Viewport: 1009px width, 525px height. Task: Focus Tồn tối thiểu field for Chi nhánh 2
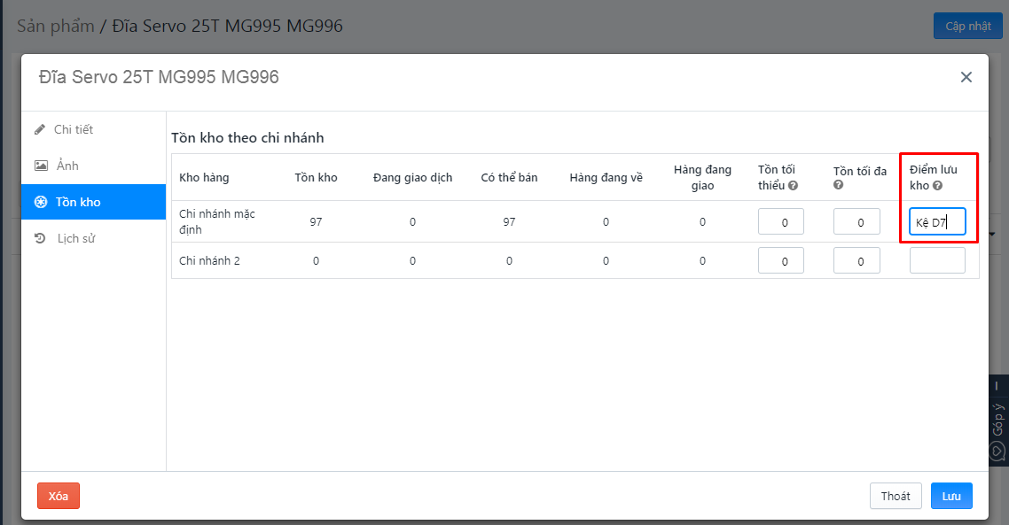point(780,261)
